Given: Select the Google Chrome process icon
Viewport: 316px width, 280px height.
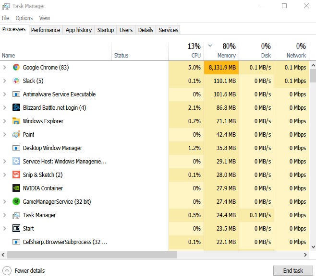Looking at the screenshot, I should coord(16,67).
